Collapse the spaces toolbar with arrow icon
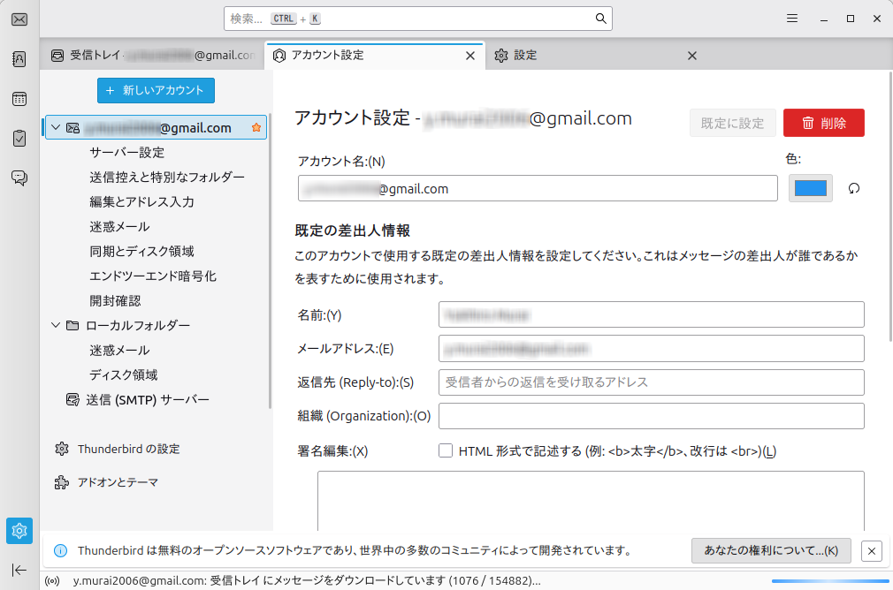 pos(19,570)
